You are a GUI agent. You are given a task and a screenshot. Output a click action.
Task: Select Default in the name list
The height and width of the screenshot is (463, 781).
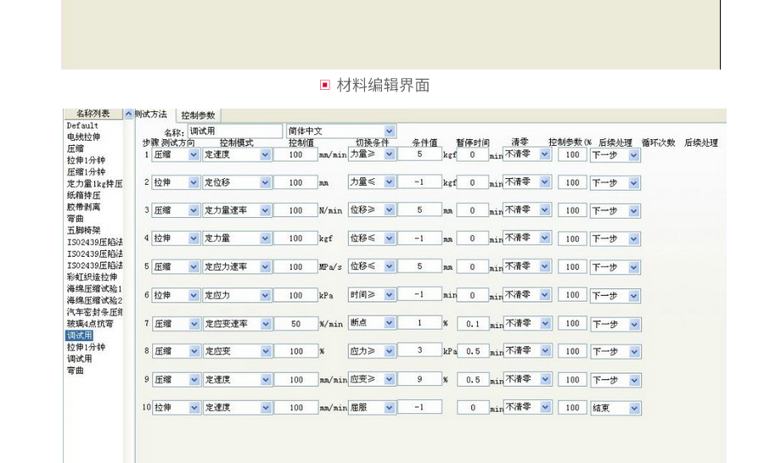pyautogui.click(x=82, y=126)
